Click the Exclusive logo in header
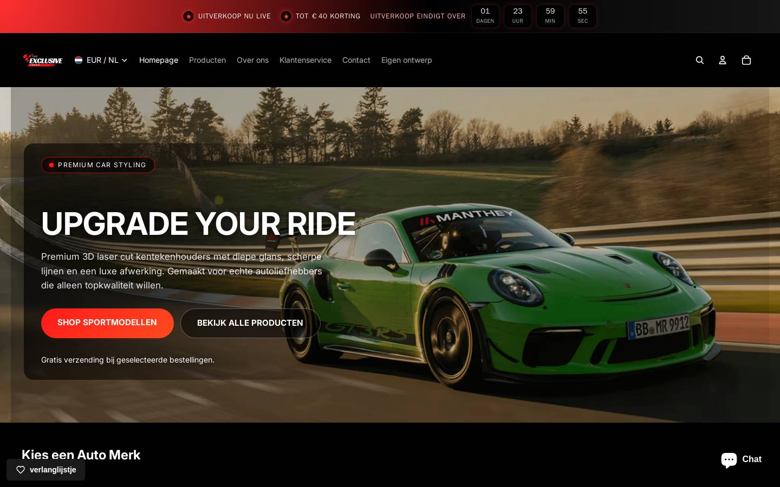Image resolution: width=780 pixels, height=487 pixels. [42, 60]
